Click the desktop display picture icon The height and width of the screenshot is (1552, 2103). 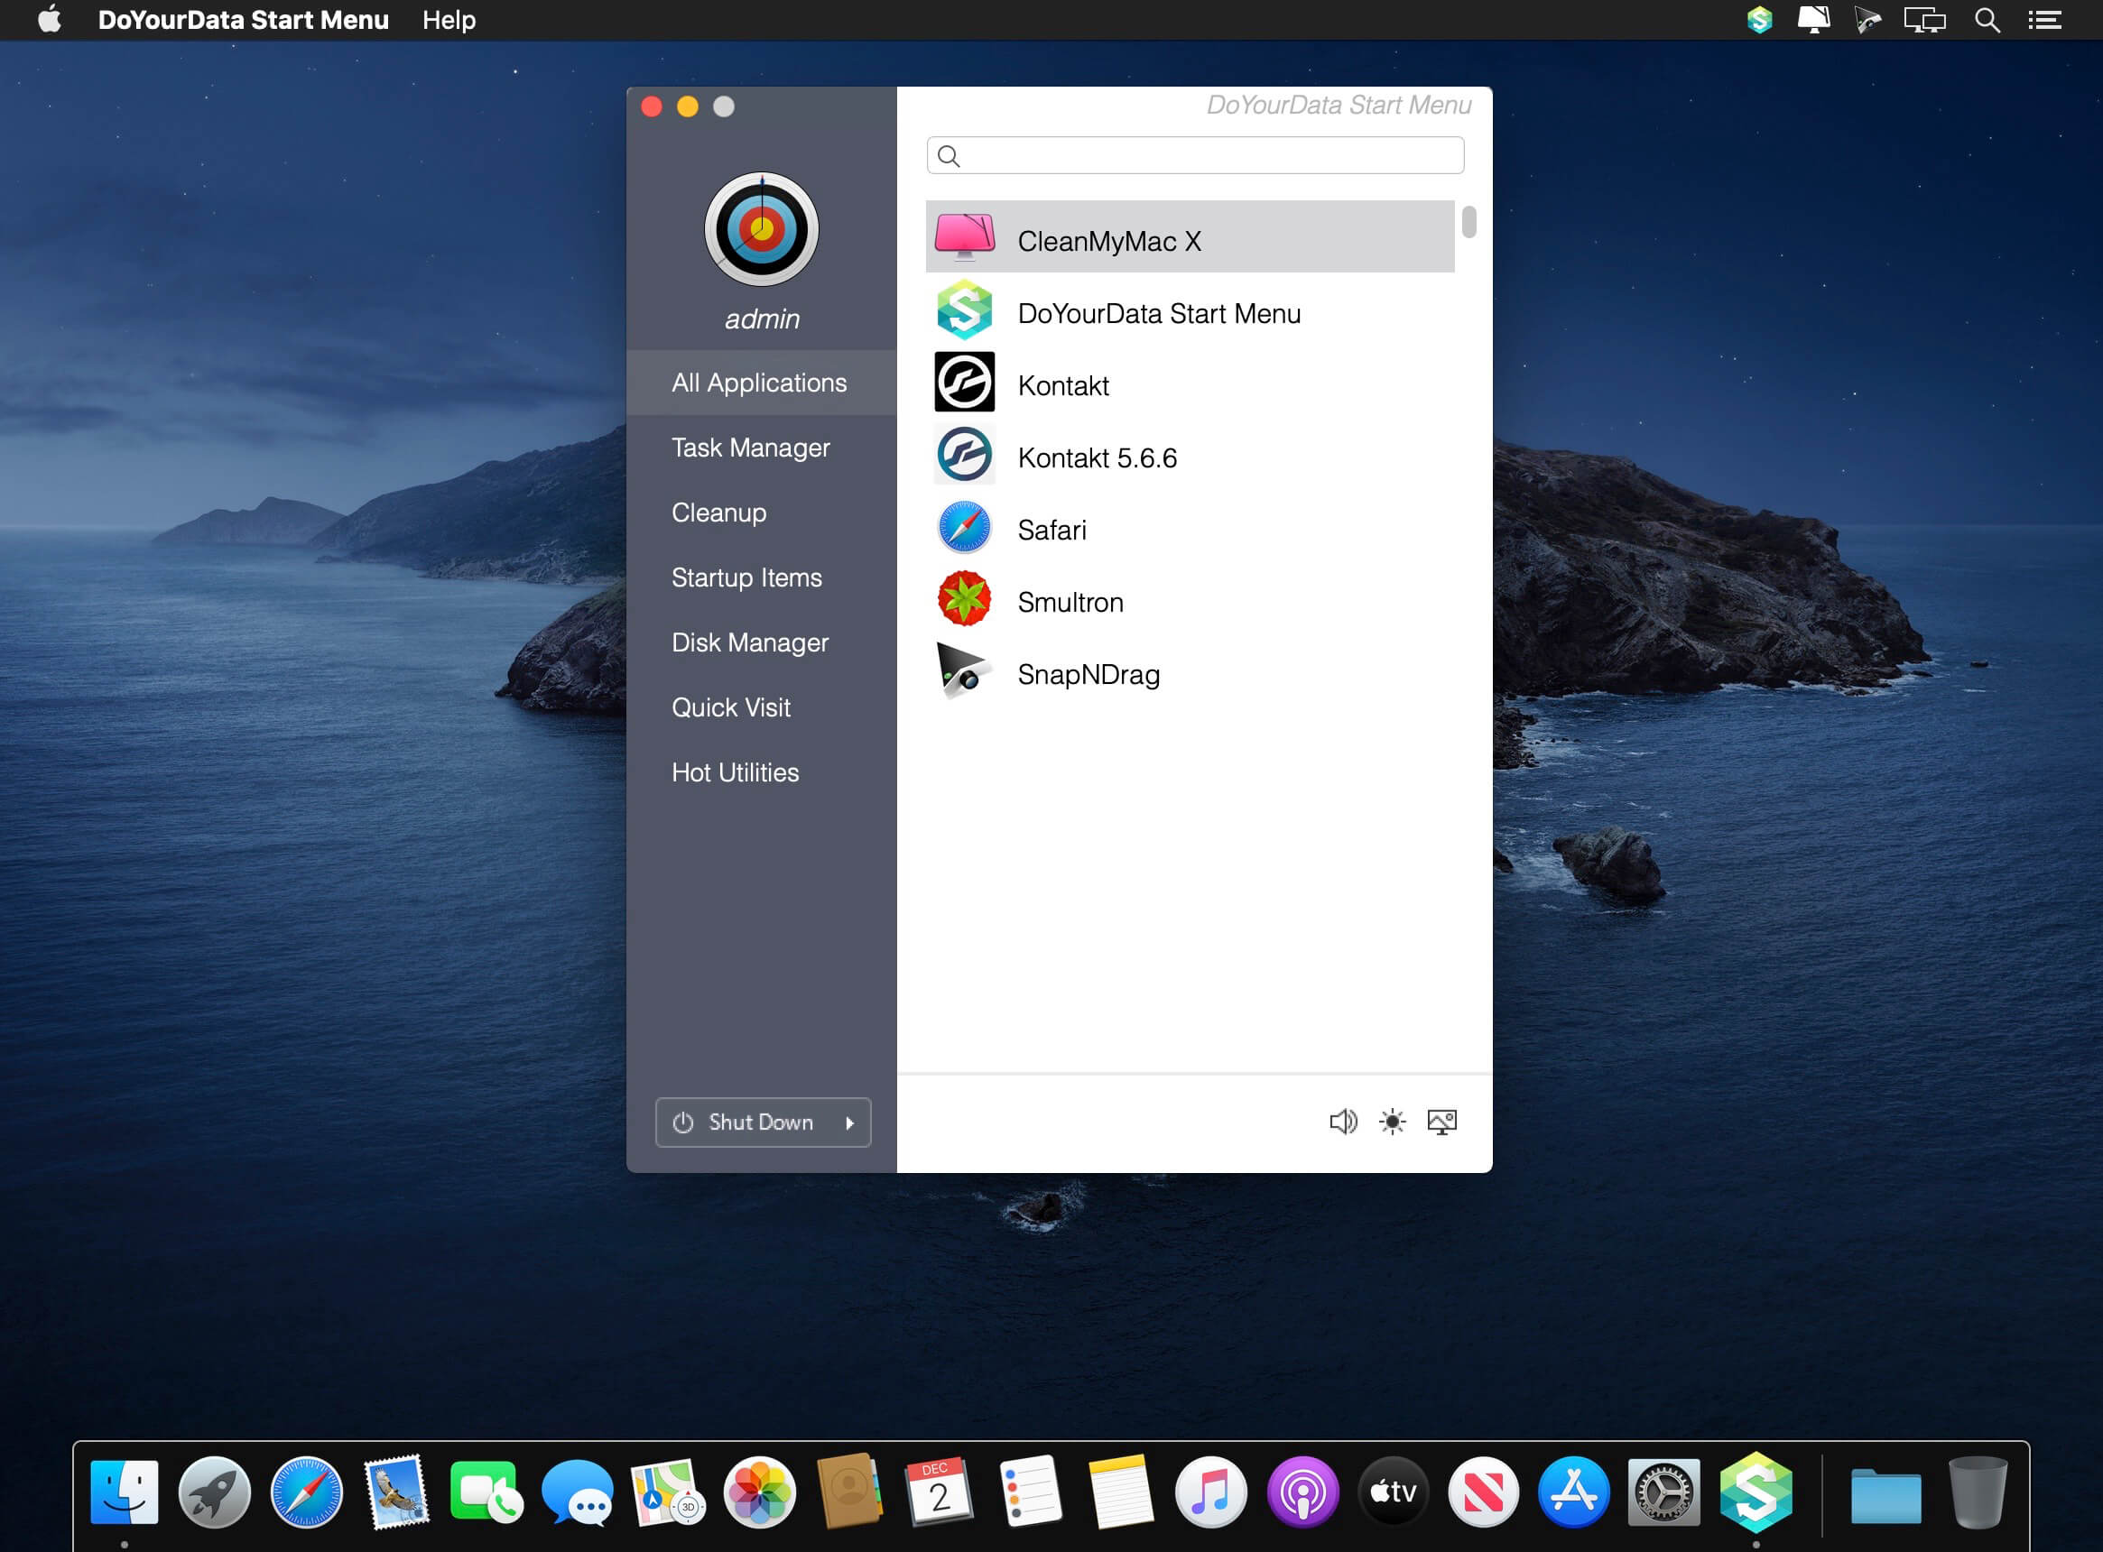1441,1122
